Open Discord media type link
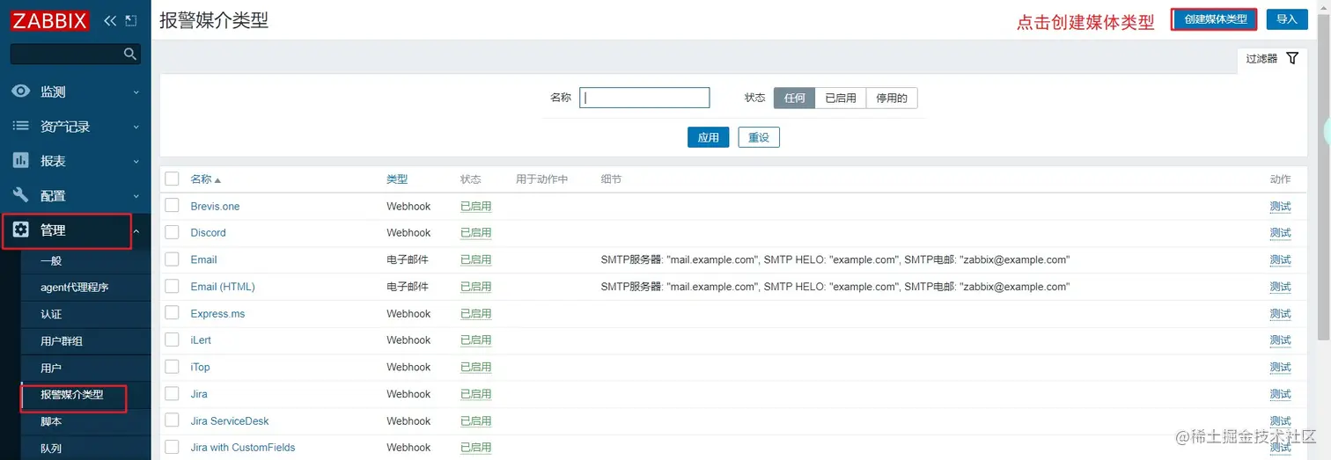The width and height of the screenshot is (1331, 460). [208, 232]
